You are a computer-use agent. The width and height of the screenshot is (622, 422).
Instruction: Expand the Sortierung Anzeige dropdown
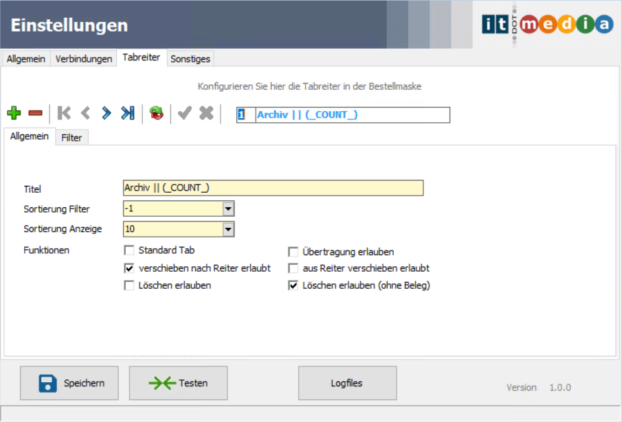[x=228, y=229]
